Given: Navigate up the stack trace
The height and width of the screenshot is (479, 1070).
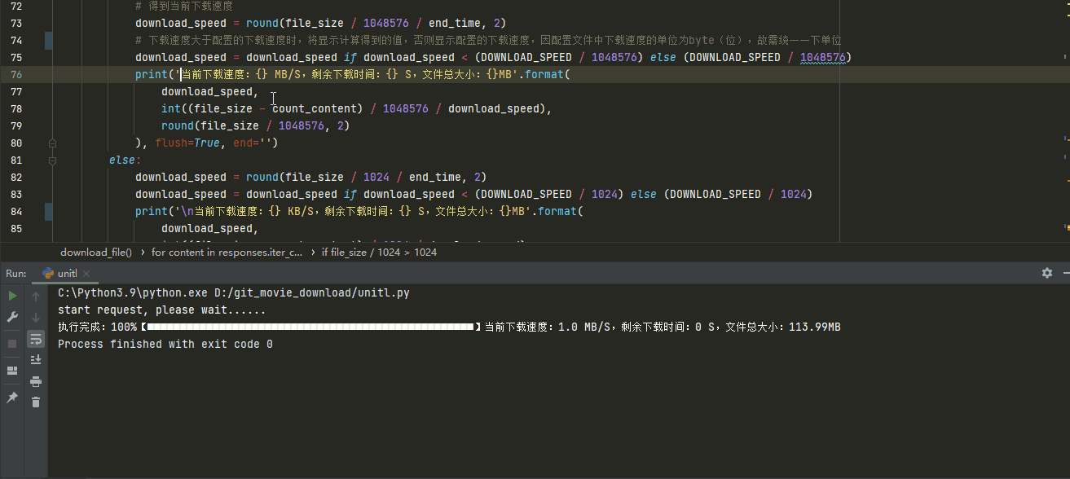Looking at the screenshot, I should click(x=36, y=296).
